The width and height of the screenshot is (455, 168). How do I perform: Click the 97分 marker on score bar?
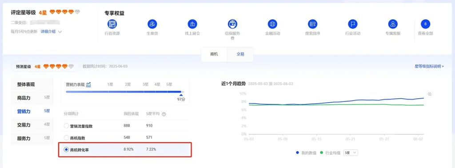click(x=181, y=98)
